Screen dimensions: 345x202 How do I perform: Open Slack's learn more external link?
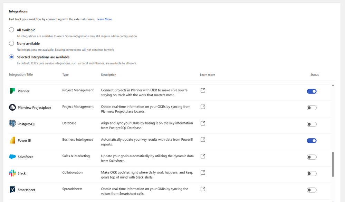tap(203, 173)
